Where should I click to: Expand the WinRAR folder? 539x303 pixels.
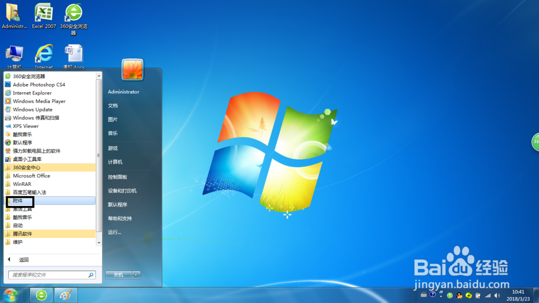(50, 184)
